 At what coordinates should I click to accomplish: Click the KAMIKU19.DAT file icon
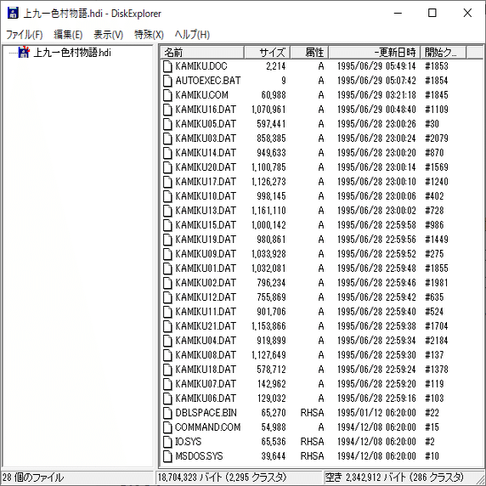(x=167, y=240)
